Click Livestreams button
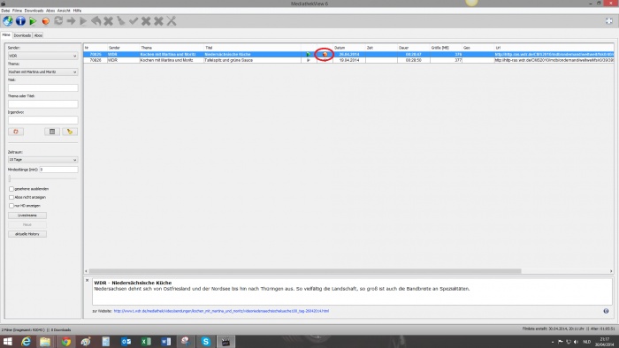619x348 pixels. (x=27, y=216)
